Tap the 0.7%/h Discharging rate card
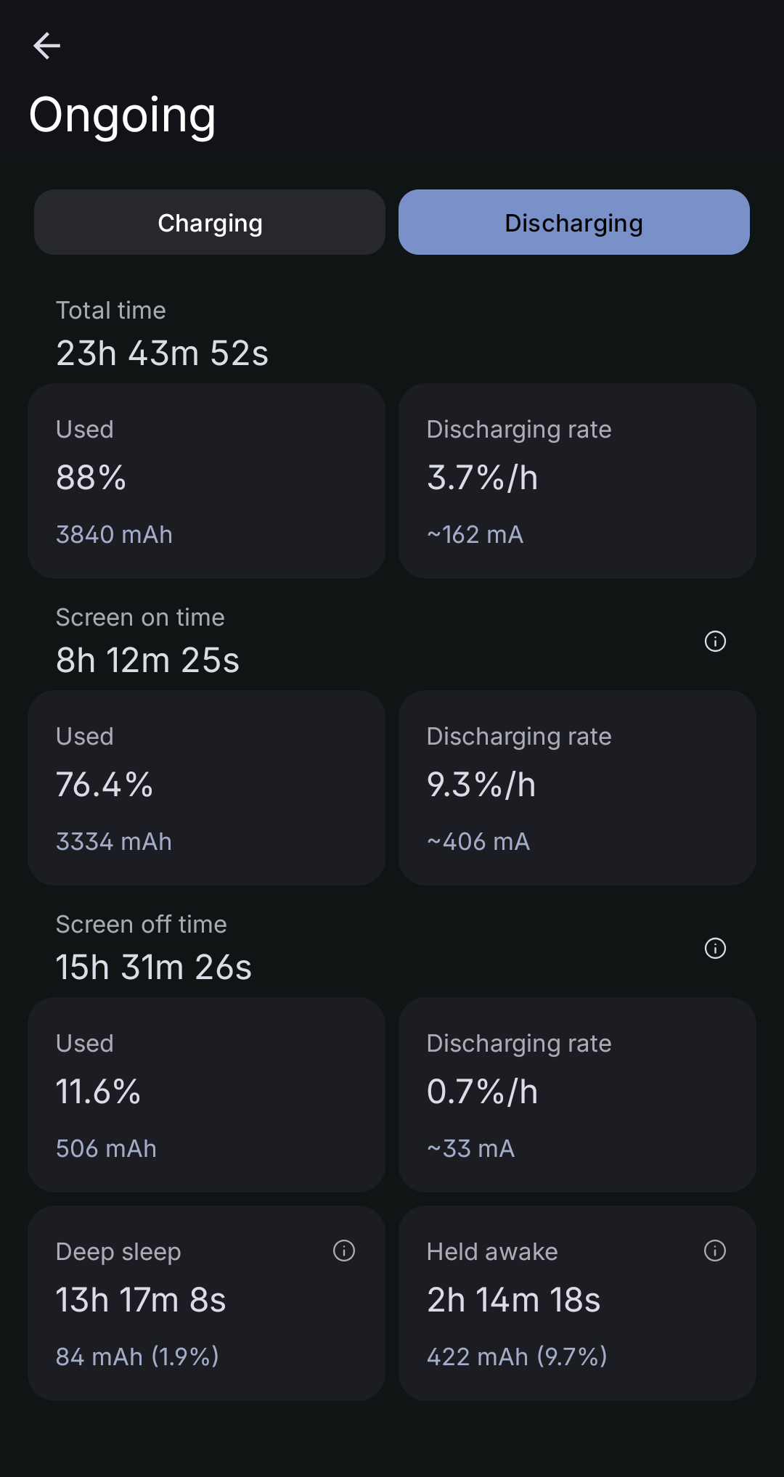 577,1095
